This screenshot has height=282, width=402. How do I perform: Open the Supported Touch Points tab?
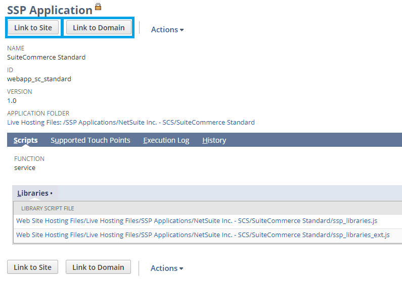90,140
